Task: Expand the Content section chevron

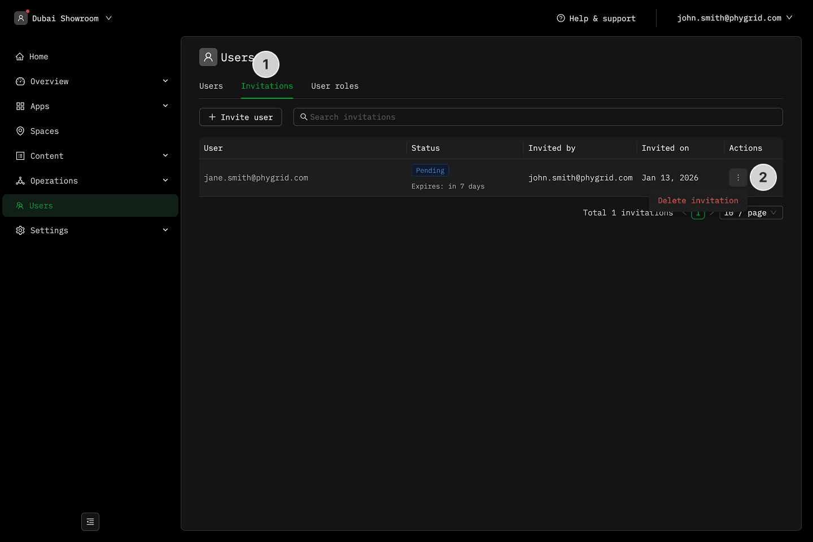Action: (165, 155)
